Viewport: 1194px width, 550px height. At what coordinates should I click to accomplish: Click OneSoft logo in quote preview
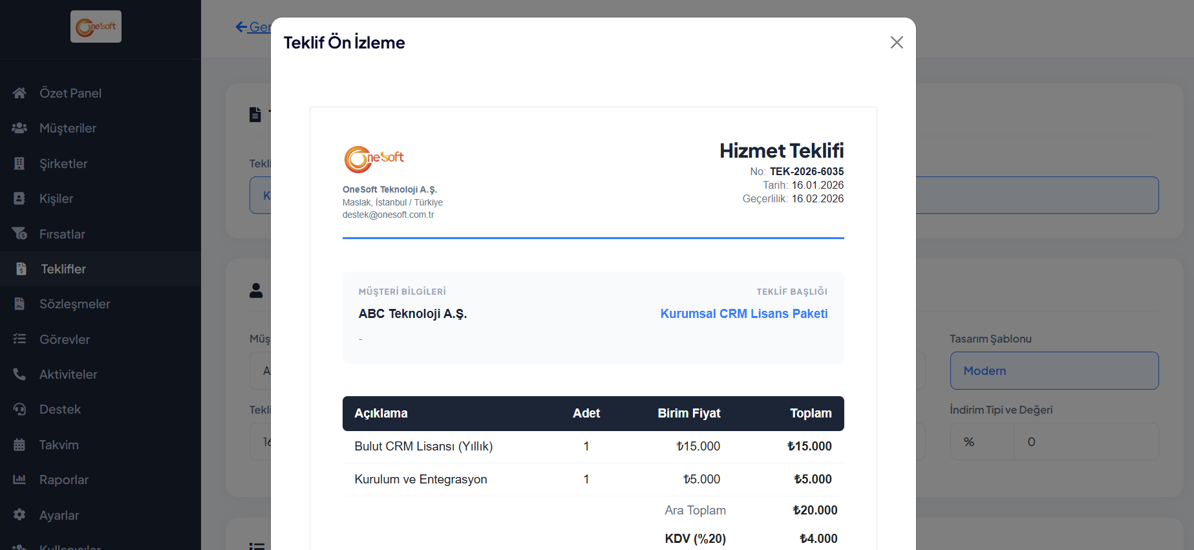click(374, 159)
